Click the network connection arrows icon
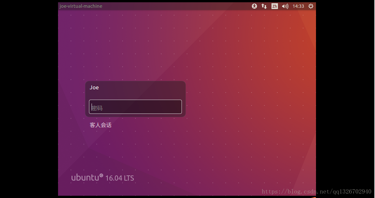Viewport: 375px width, 198px height. 264,6
